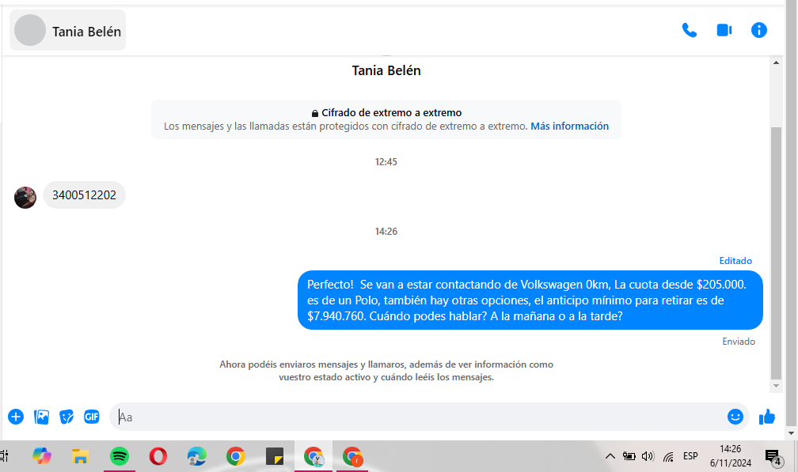Select the blue Volkswagen message bubble
The width and height of the screenshot is (798, 472).
click(x=530, y=300)
